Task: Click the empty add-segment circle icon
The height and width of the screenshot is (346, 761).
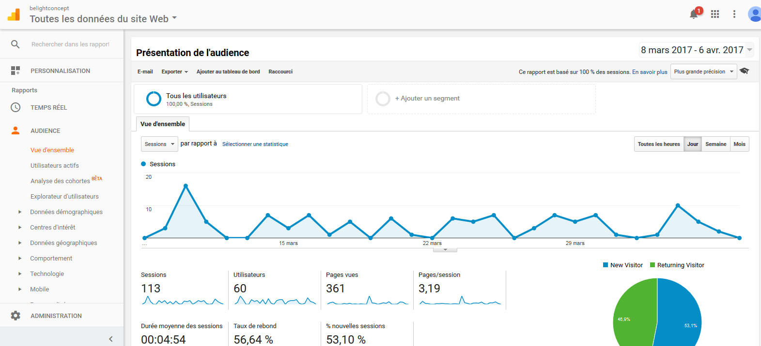Action: 383,99
